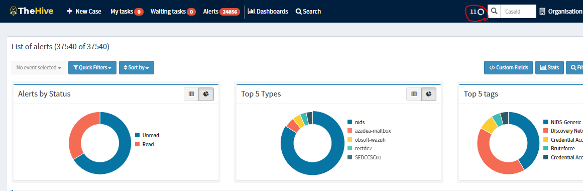
Task: Open the Organisation menu
Action: click(561, 12)
